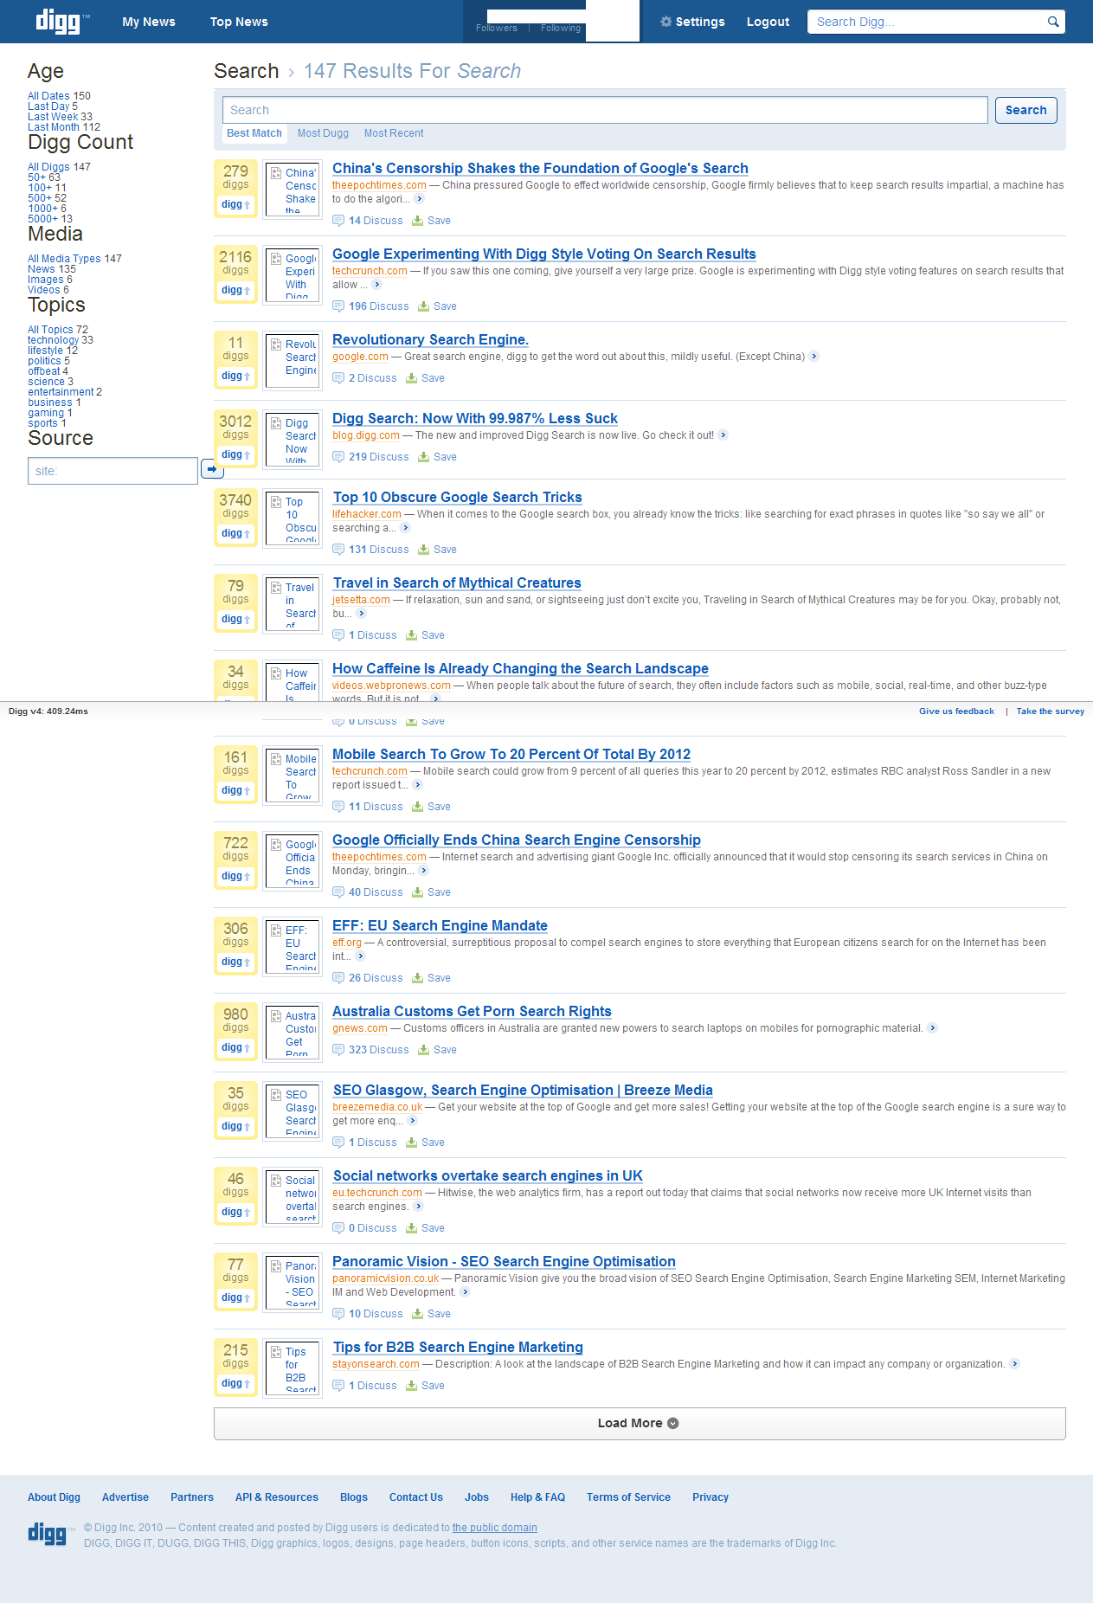Select the Best Match sort tab

point(254,133)
